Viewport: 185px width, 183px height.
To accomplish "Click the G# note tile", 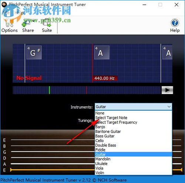I will pos(34,53).
